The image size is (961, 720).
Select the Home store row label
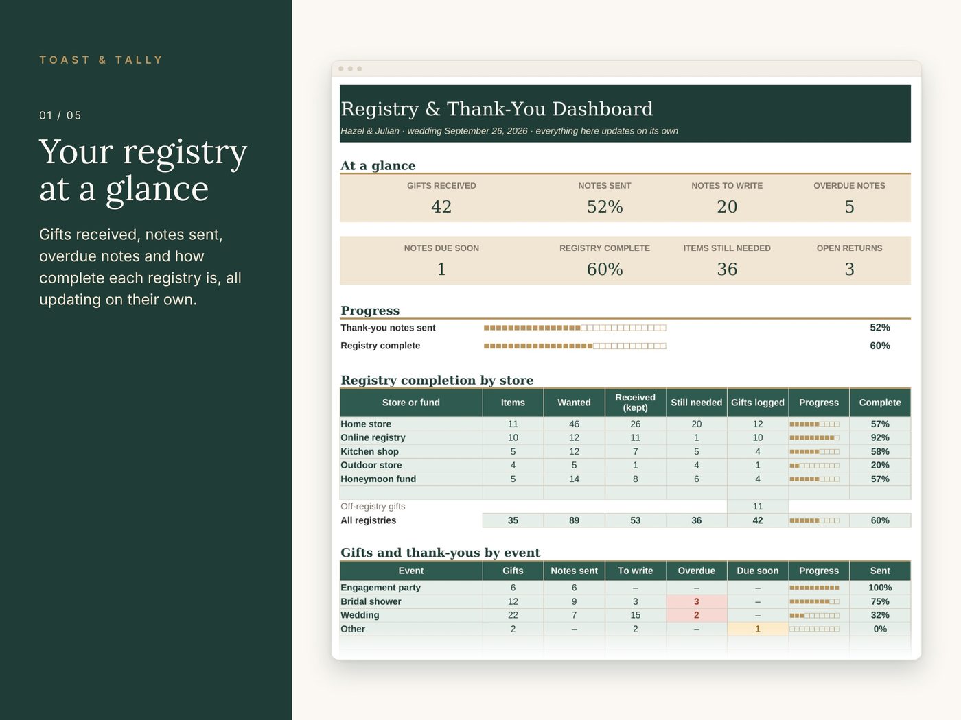click(x=366, y=424)
